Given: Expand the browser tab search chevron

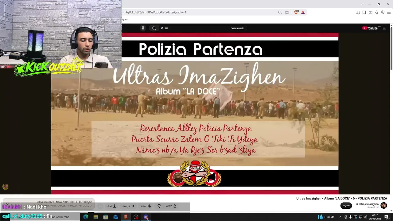Looking at the screenshot, I should pos(362,4).
